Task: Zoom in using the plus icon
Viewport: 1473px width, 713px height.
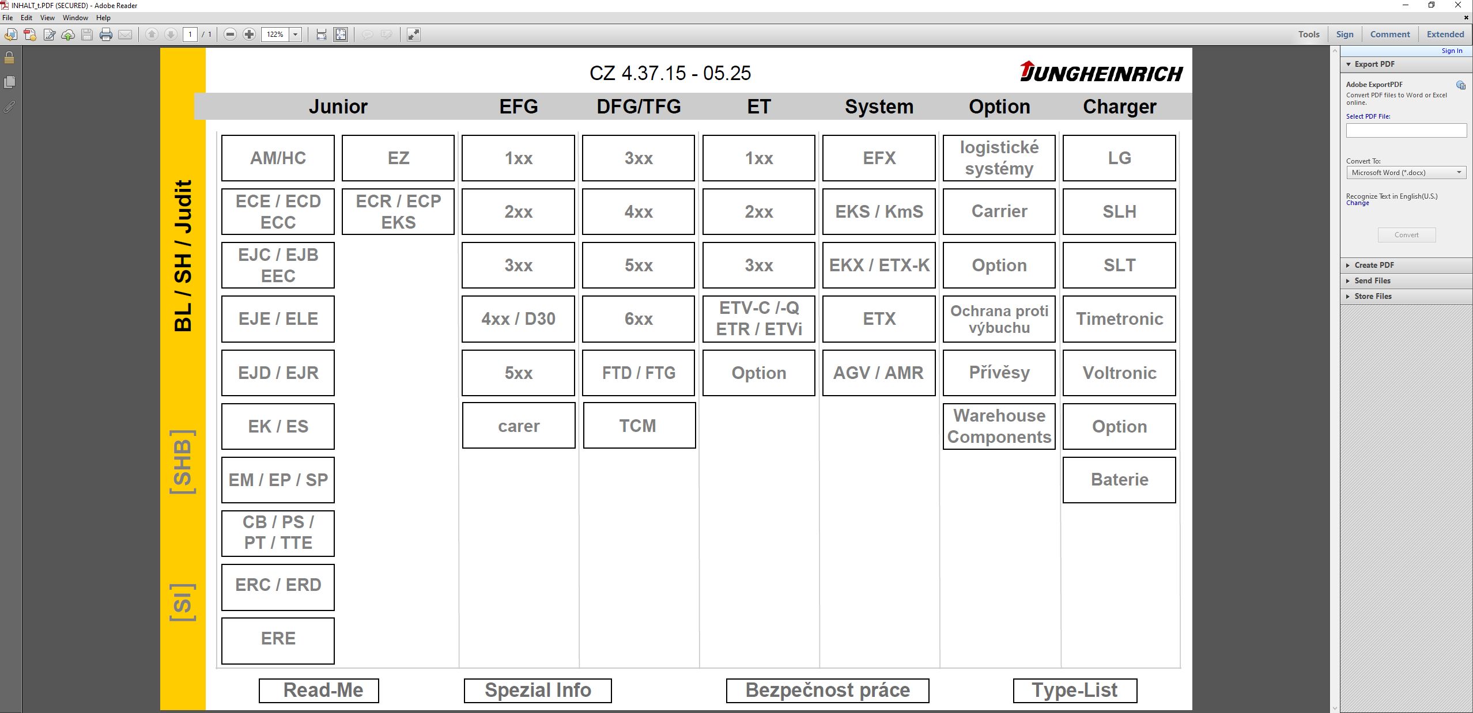Action: pos(249,35)
